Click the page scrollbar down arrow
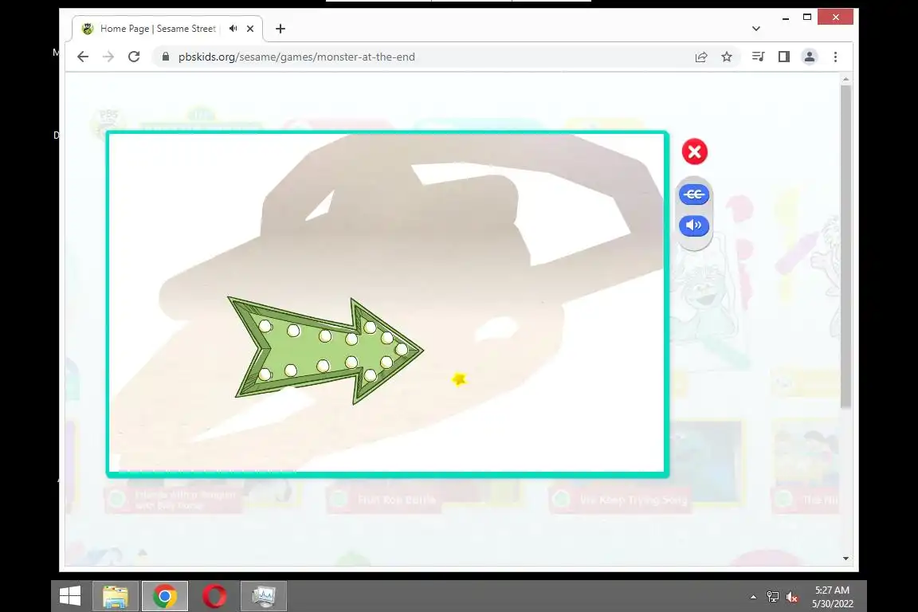 845,558
